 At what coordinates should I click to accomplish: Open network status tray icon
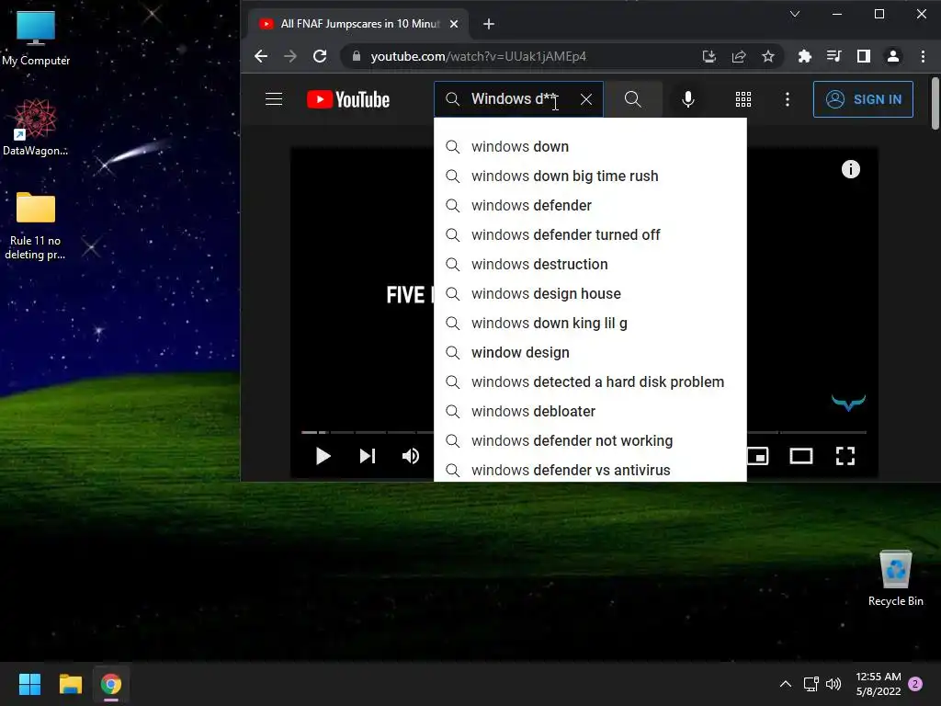click(x=811, y=684)
